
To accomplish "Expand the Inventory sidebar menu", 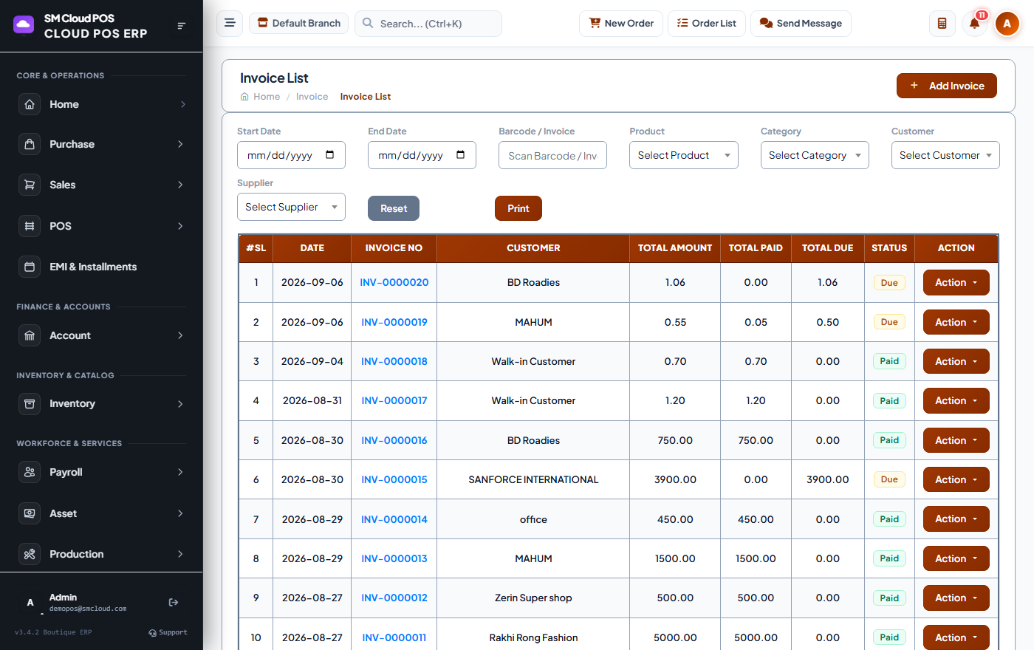I will pos(101,403).
